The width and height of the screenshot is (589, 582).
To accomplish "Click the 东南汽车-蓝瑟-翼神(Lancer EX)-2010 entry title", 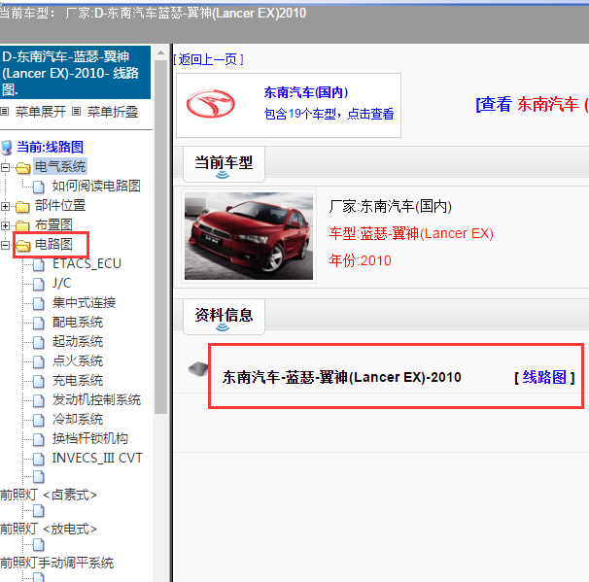I will coord(341,377).
